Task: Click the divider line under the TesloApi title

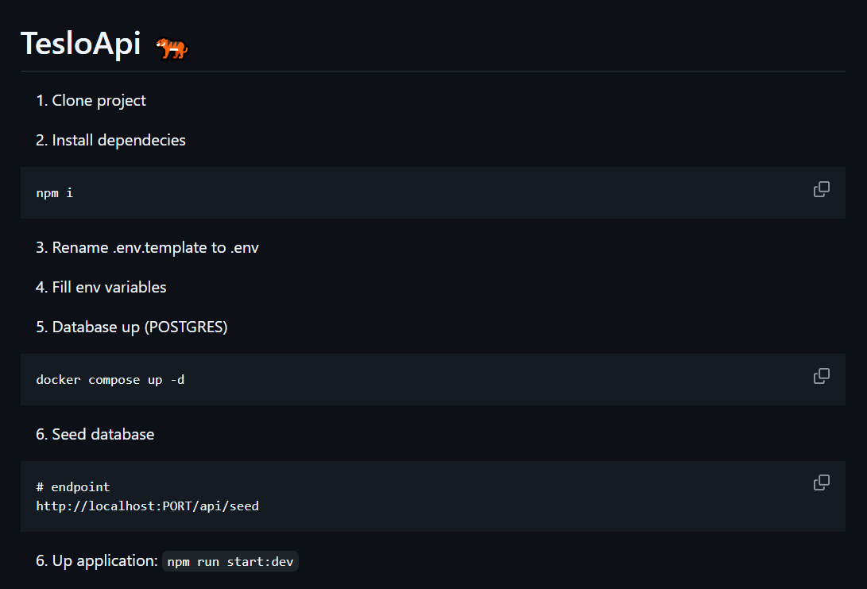Action: point(433,71)
